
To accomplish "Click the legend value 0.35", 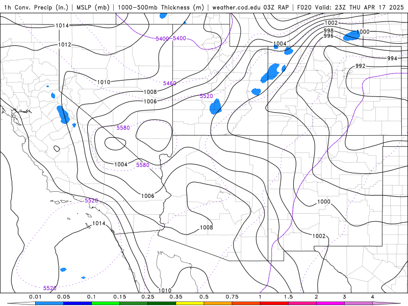I will (176, 297).
